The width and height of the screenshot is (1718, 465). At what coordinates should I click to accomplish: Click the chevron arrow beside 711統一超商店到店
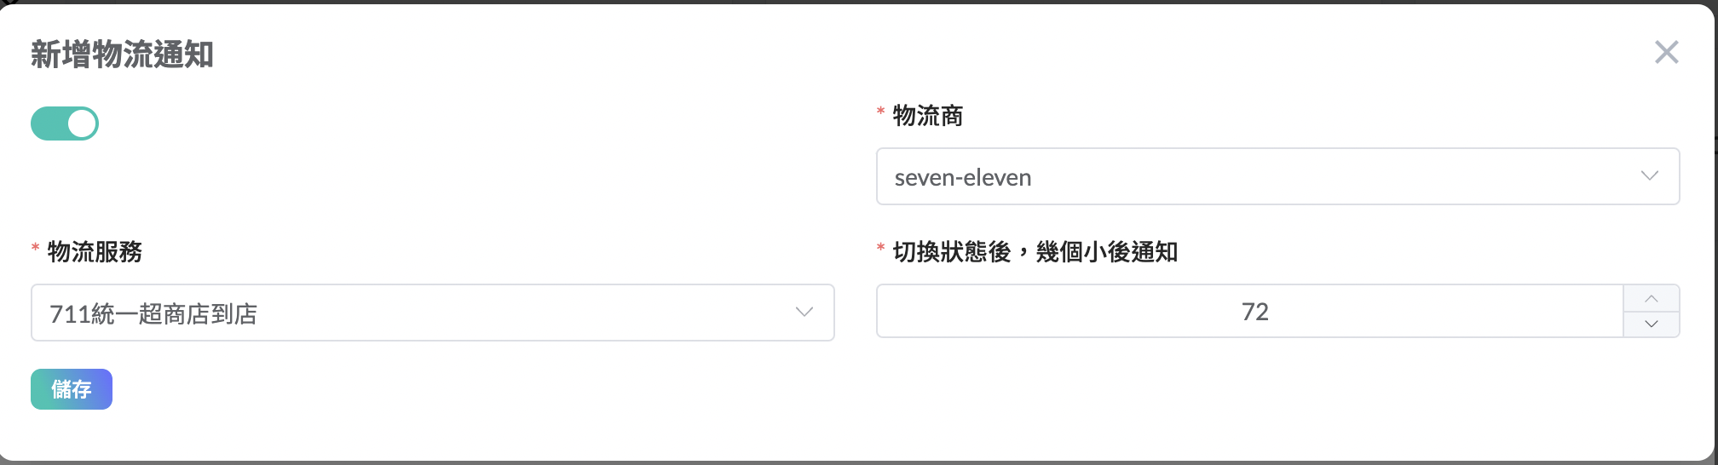point(804,313)
